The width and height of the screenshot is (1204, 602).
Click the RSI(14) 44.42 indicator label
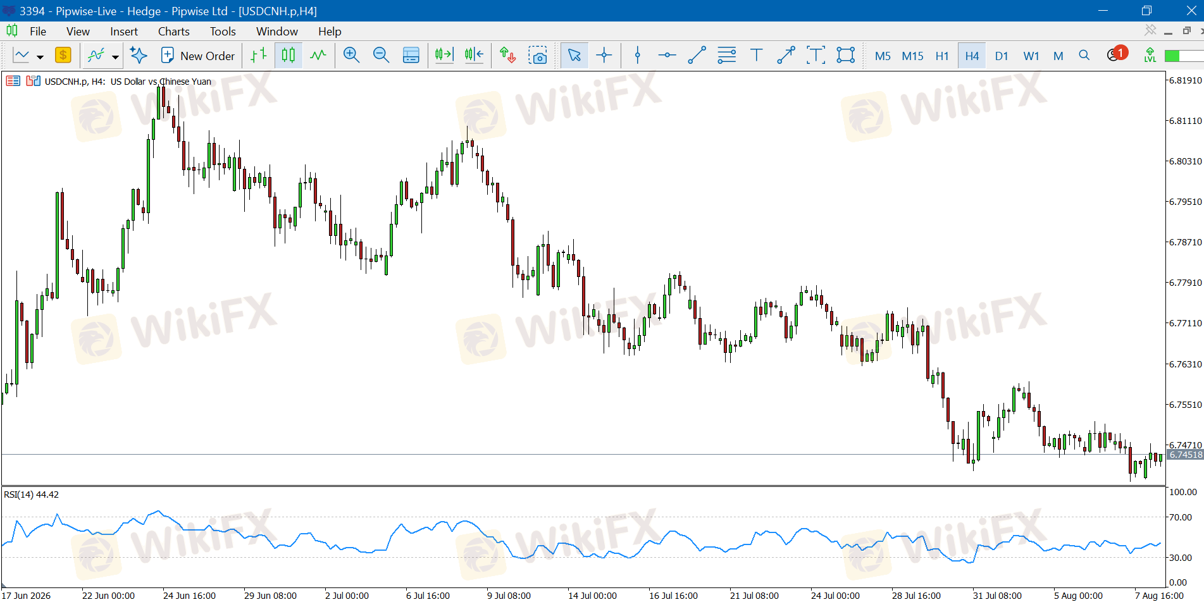[31, 494]
